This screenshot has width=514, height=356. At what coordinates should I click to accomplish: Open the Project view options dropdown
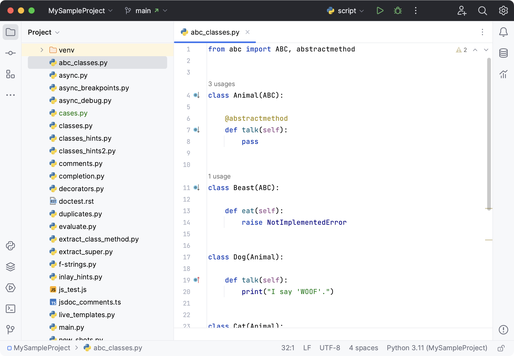point(44,32)
